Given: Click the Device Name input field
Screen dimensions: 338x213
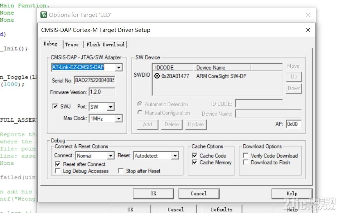Looking at the screenshot, I should (x=268, y=113).
